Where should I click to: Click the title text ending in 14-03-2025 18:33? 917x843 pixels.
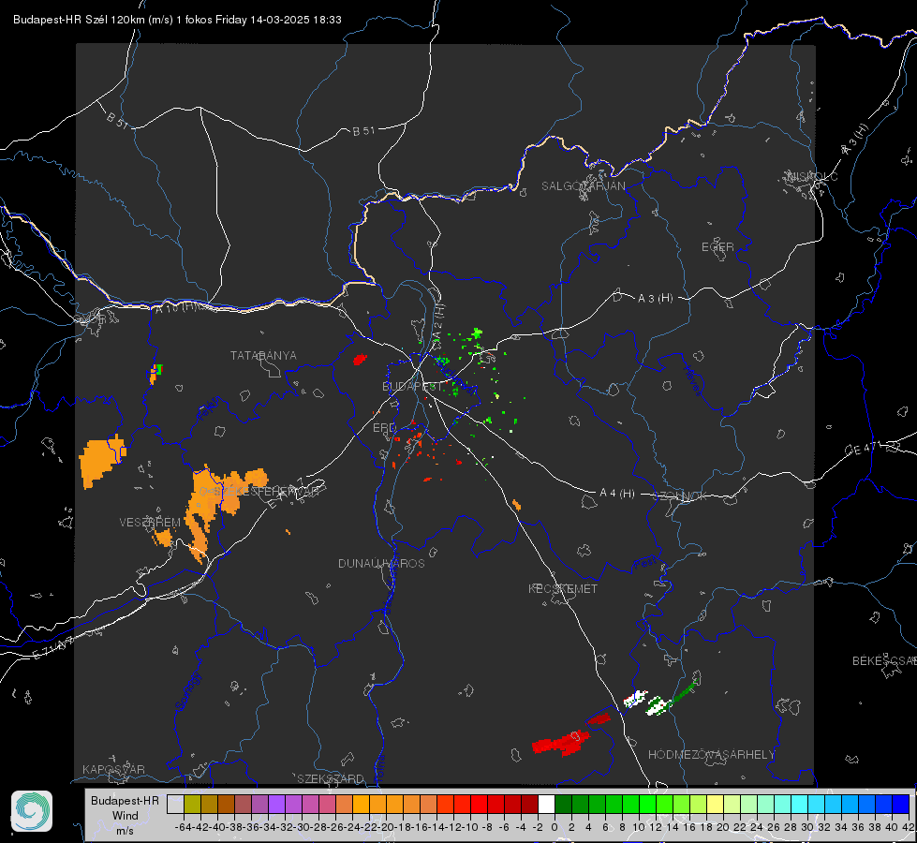coord(177,20)
